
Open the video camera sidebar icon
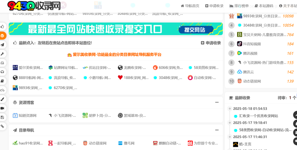point(2,108)
